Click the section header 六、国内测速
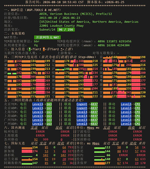150x169 pixels. [x=14, y=128]
